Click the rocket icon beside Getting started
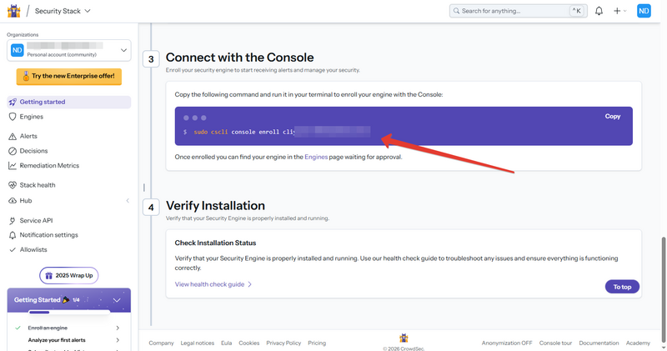Image resolution: width=667 pixels, height=351 pixels. [x=13, y=102]
